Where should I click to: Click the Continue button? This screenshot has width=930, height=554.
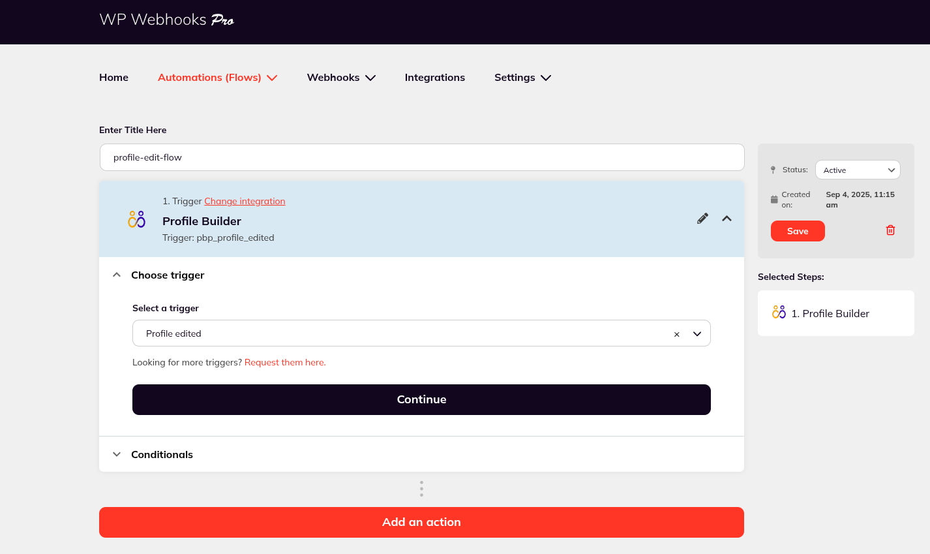coord(421,399)
